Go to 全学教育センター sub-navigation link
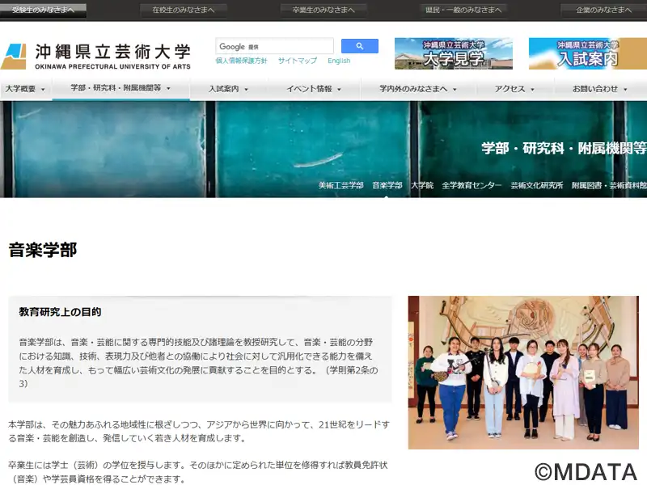This screenshot has height=485, width=647. [472, 186]
